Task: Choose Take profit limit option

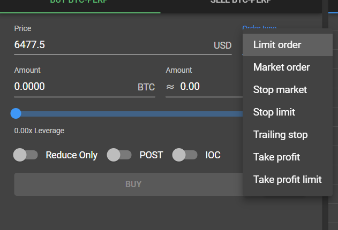Action: coord(287,180)
